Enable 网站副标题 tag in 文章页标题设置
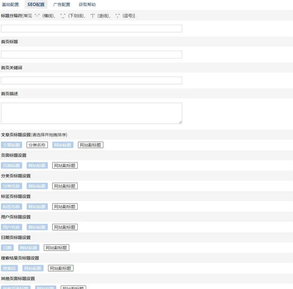Viewport: 293px width, 289px height. tap(90, 145)
